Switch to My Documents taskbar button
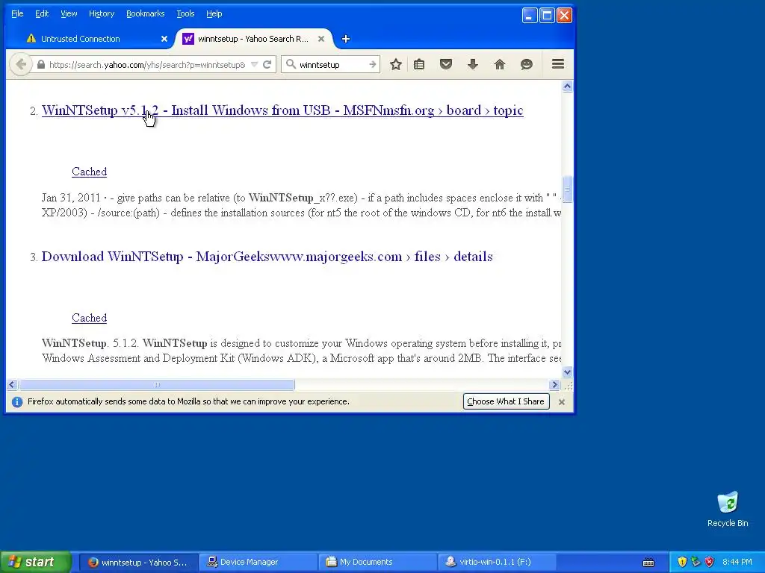 tap(379, 563)
